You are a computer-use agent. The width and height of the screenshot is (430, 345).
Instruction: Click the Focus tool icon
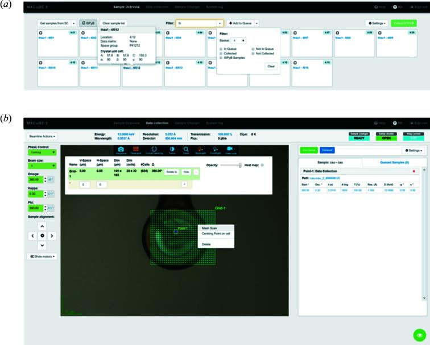[x=172, y=150]
